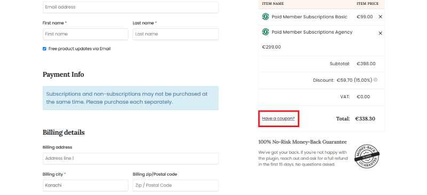Uncheck Free product updates via Email
Screen dimensions: 427x195
coord(44,49)
